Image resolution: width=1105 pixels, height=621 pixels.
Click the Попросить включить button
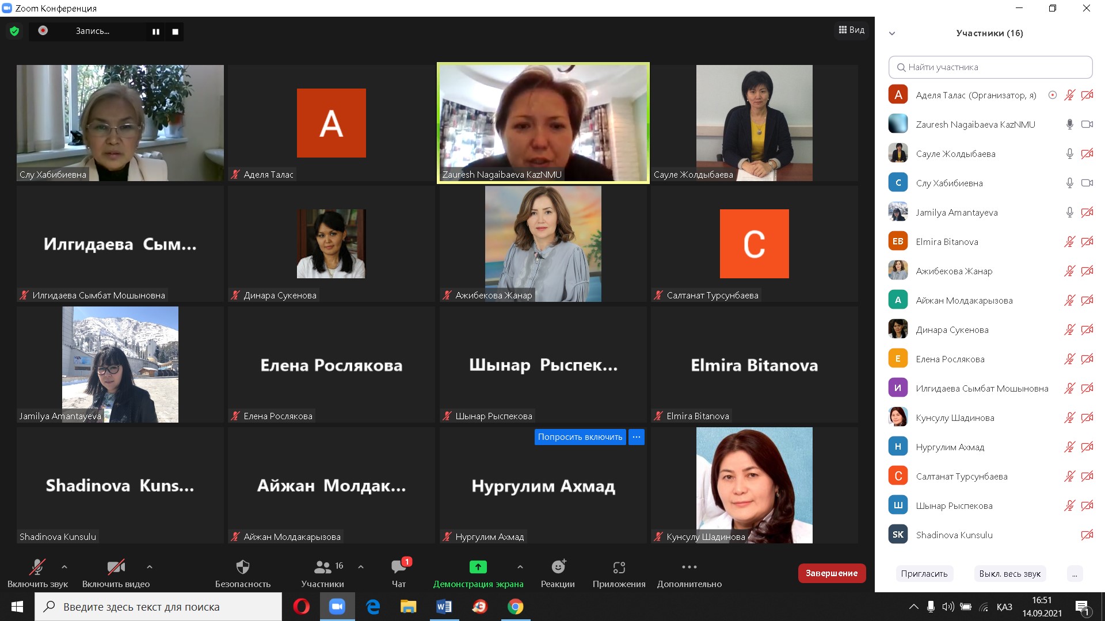(580, 437)
